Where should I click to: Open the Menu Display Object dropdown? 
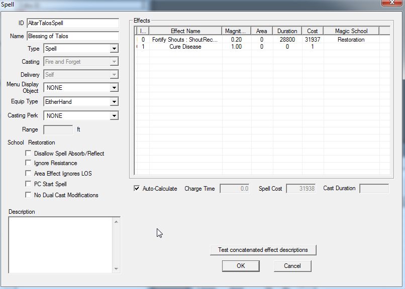[x=81, y=88]
